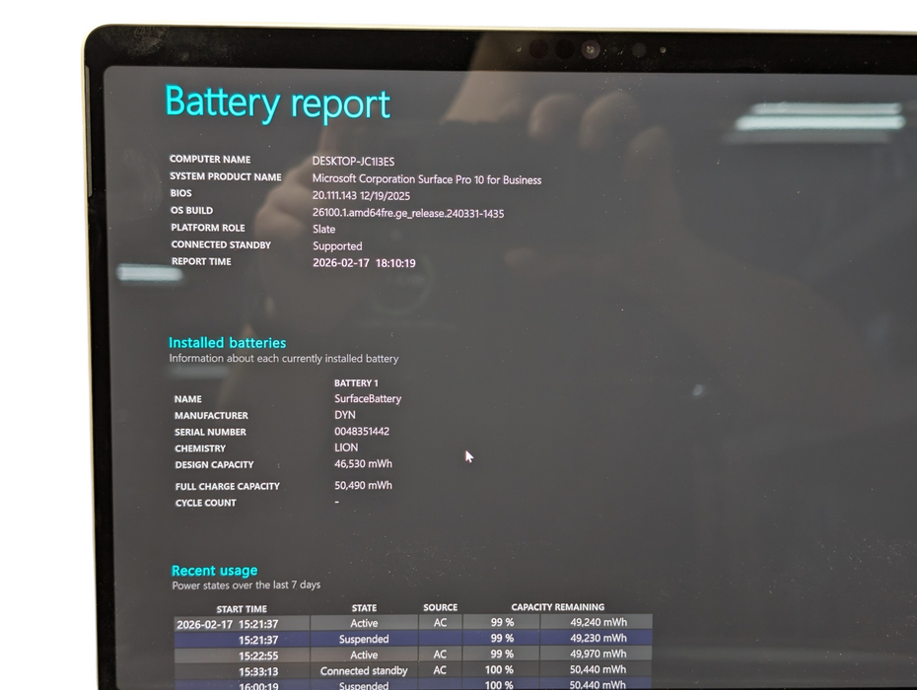917x690 pixels.
Task: Click the Recent usage section heading
Action: 214,570
